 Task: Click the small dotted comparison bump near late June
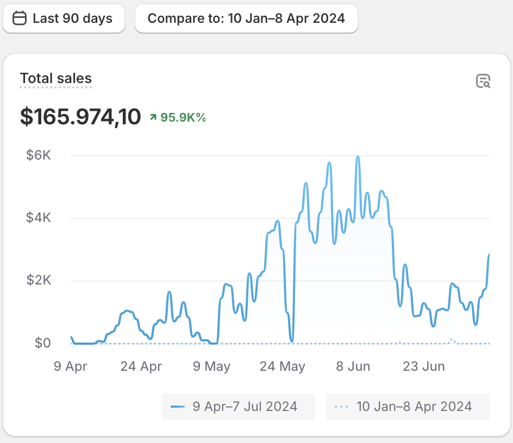coord(452,339)
